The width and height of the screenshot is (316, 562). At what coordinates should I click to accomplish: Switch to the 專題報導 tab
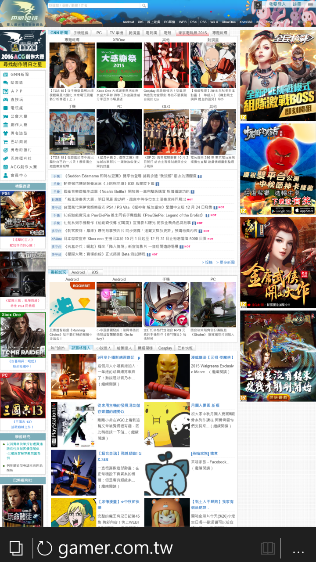pos(219,33)
